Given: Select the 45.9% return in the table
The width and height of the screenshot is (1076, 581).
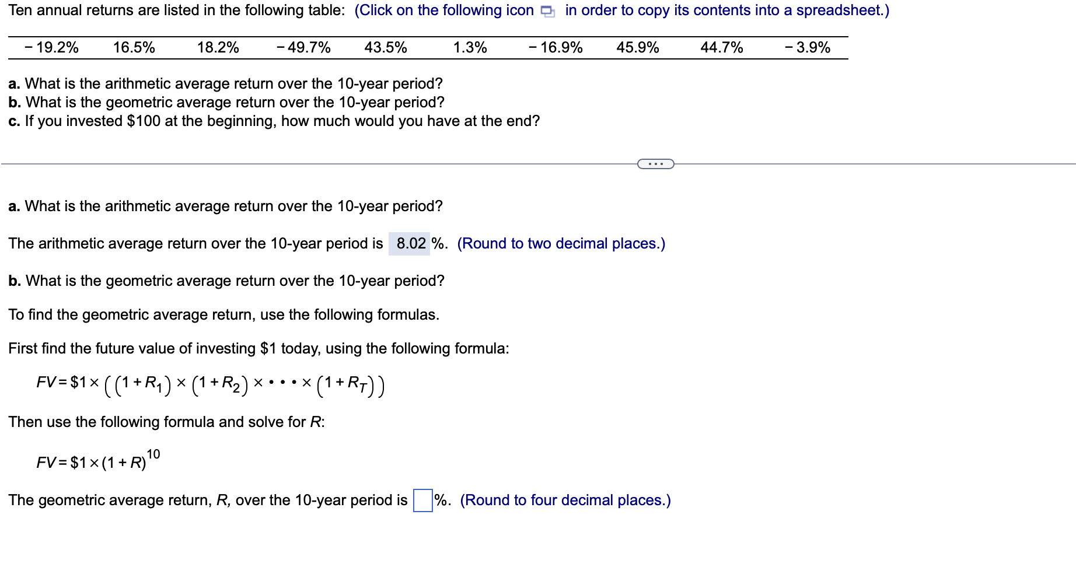Looking at the screenshot, I should tap(637, 47).
